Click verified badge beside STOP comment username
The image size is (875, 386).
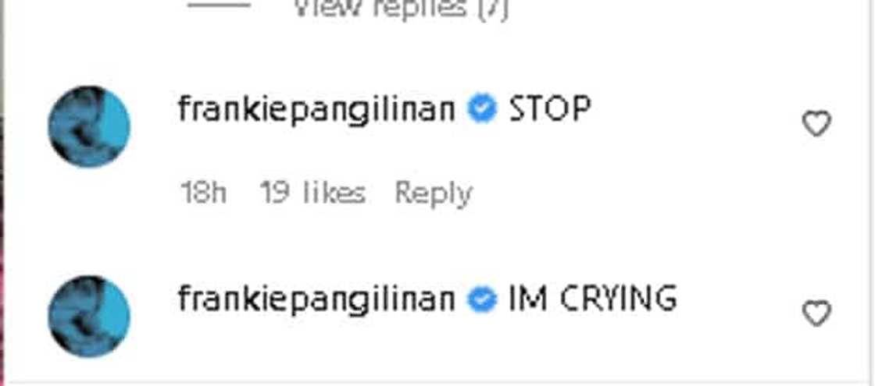(481, 110)
